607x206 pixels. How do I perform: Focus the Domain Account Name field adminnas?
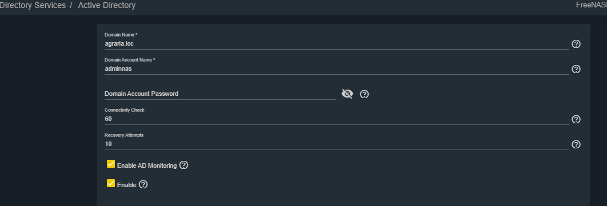pos(337,69)
